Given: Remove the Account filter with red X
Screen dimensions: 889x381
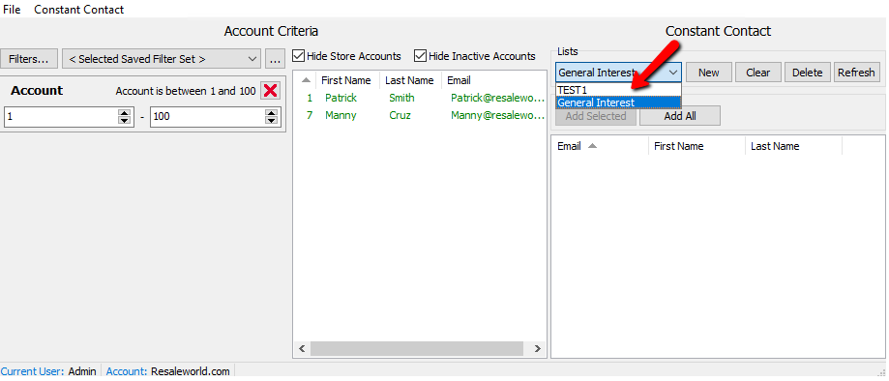Looking at the screenshot, I should point(271,91).
